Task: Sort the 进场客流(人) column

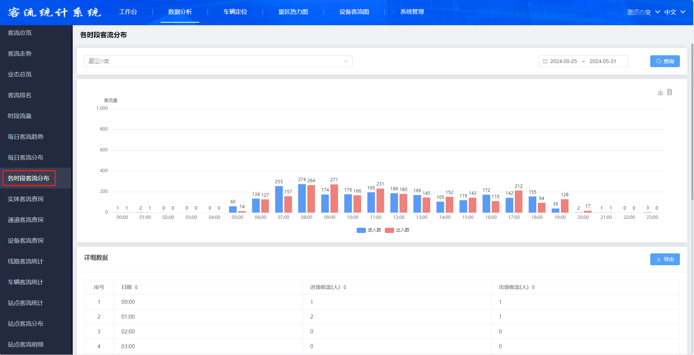Action: click(344, 287)
